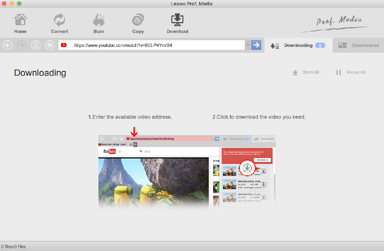Click the tutorial illustration image
This screenshot has width=384, height=251.
pos(187,173)
